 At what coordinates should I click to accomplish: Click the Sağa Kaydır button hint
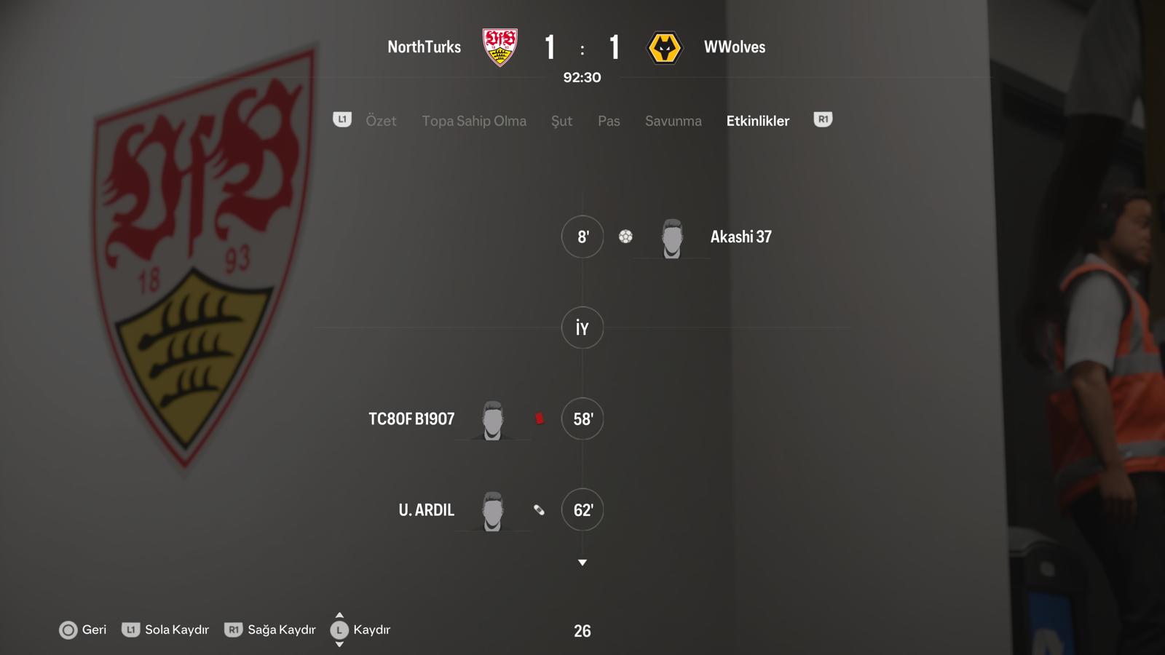(x=270, y=630)
